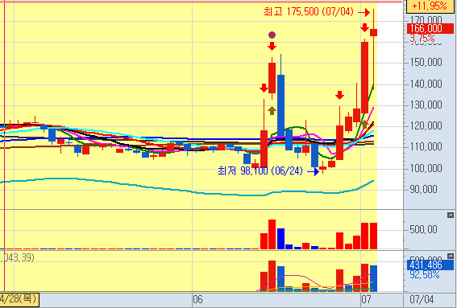
Task: Click the 92,58% volume ratio text
Action: [424, 274]
